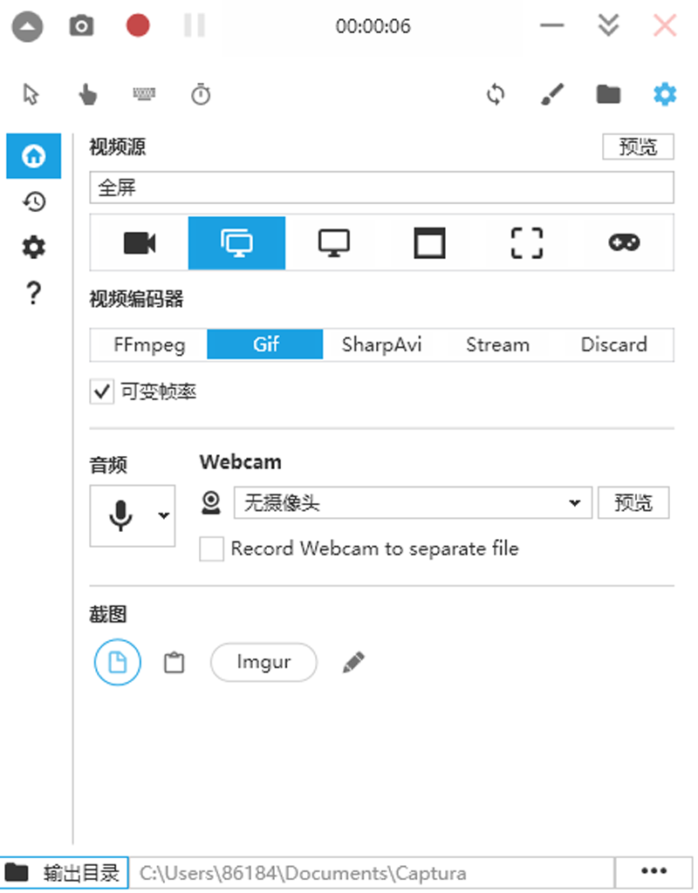Open the 无摄像头 webcam dropdown
698x893 pixels.
412,503
